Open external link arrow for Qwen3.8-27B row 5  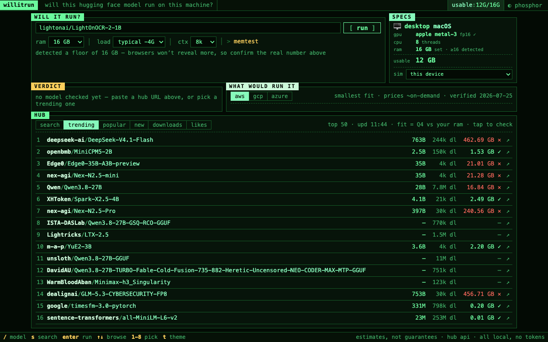(x=508, y=187)
